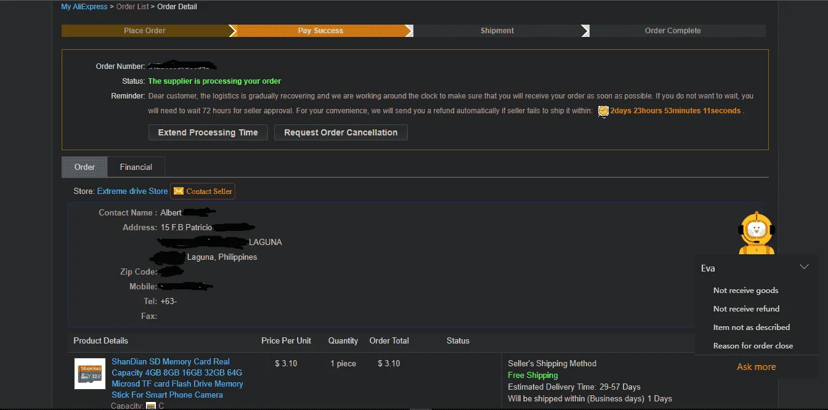This screenshot has width=828, height=410.
Task: Click Laguna, Philippines address line
Action: [222, 257]
